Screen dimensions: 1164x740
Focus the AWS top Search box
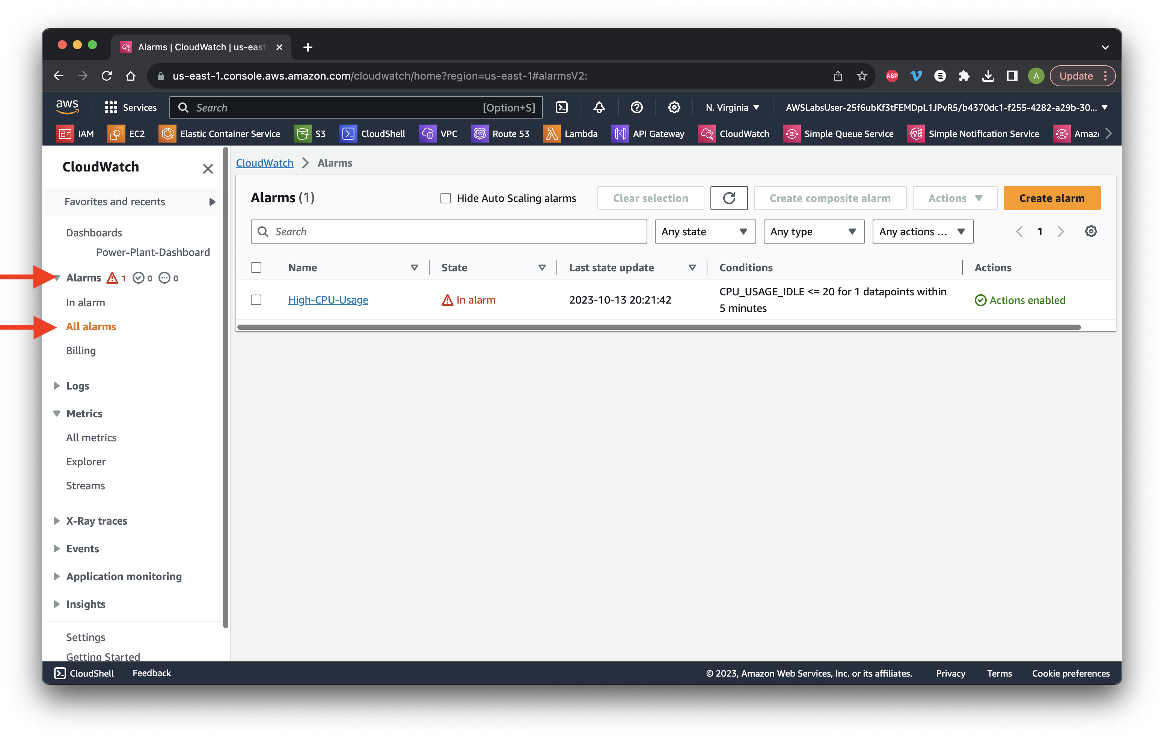[x=356, y=107]
